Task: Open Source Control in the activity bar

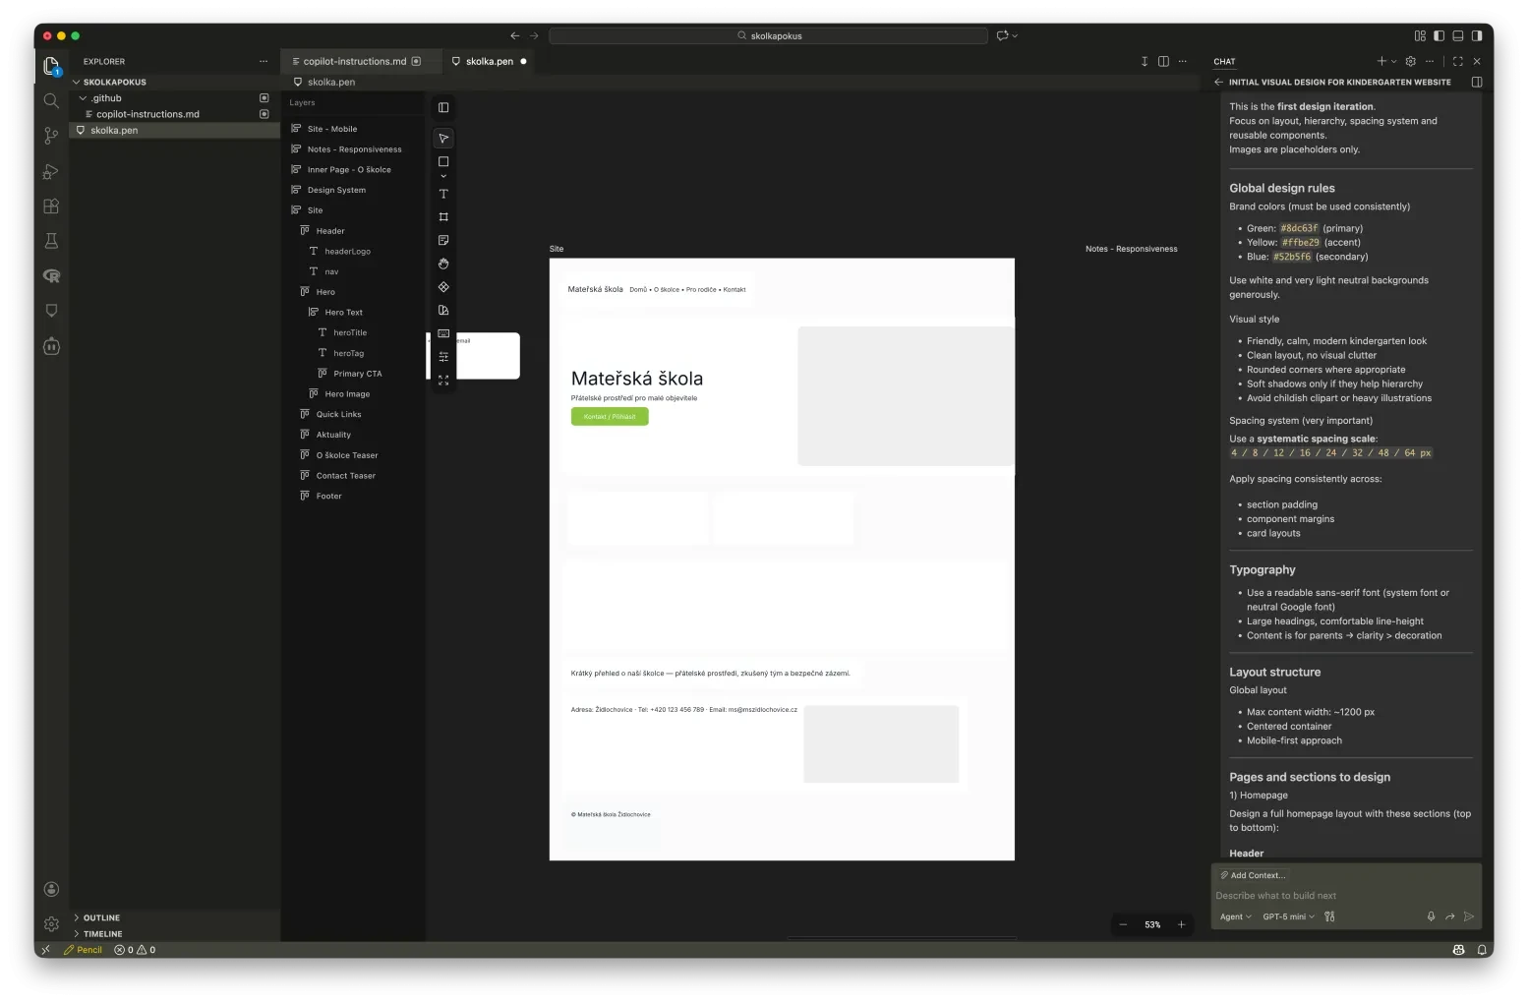Action: tap(51, 136)
